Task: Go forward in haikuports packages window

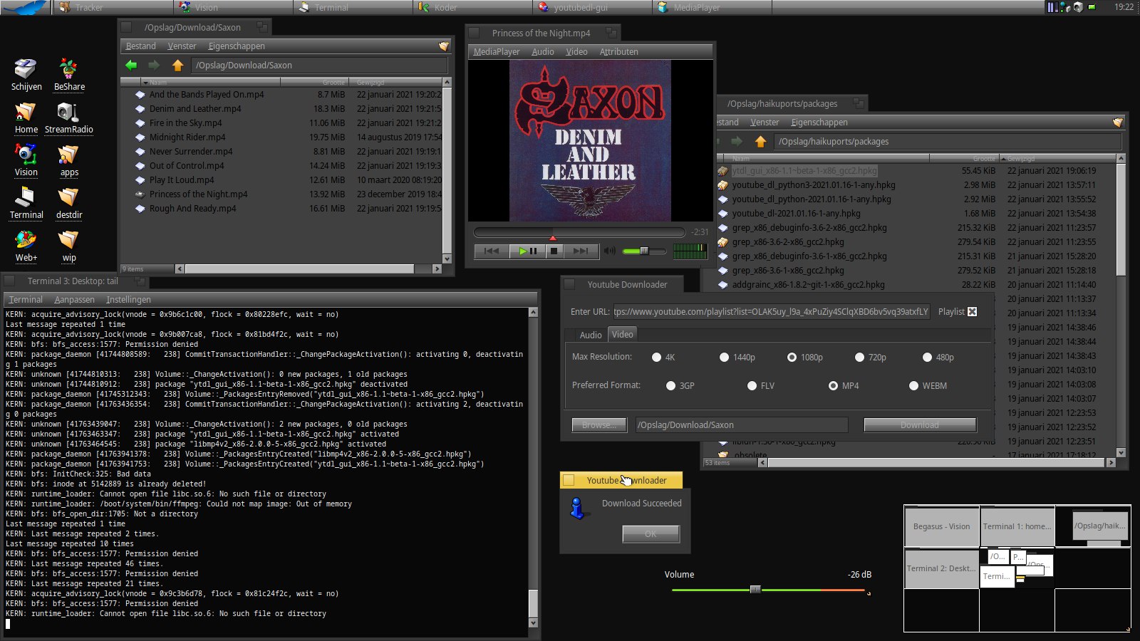Action: pyautogui.click(x=737, y=141)
